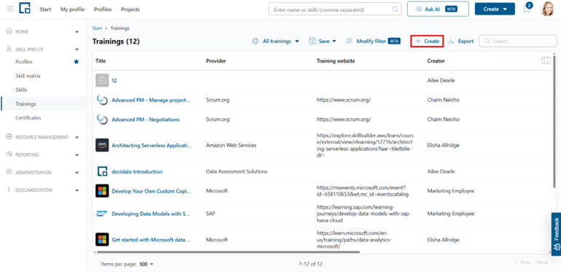Image resolution: width=561 pixels, height=272 pixels.
Task: Change Items per page 100 dropdown
Action: click(146, 264)
